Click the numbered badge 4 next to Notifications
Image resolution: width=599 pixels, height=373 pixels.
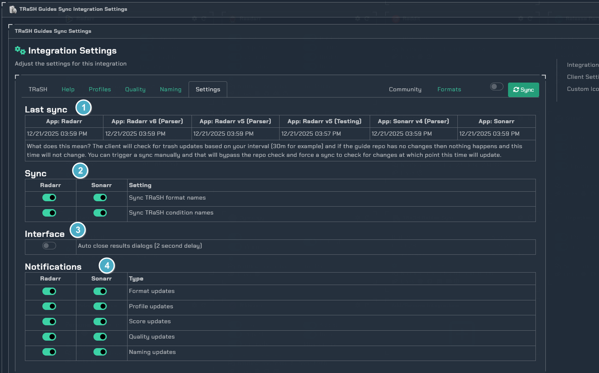coord(107,265)
